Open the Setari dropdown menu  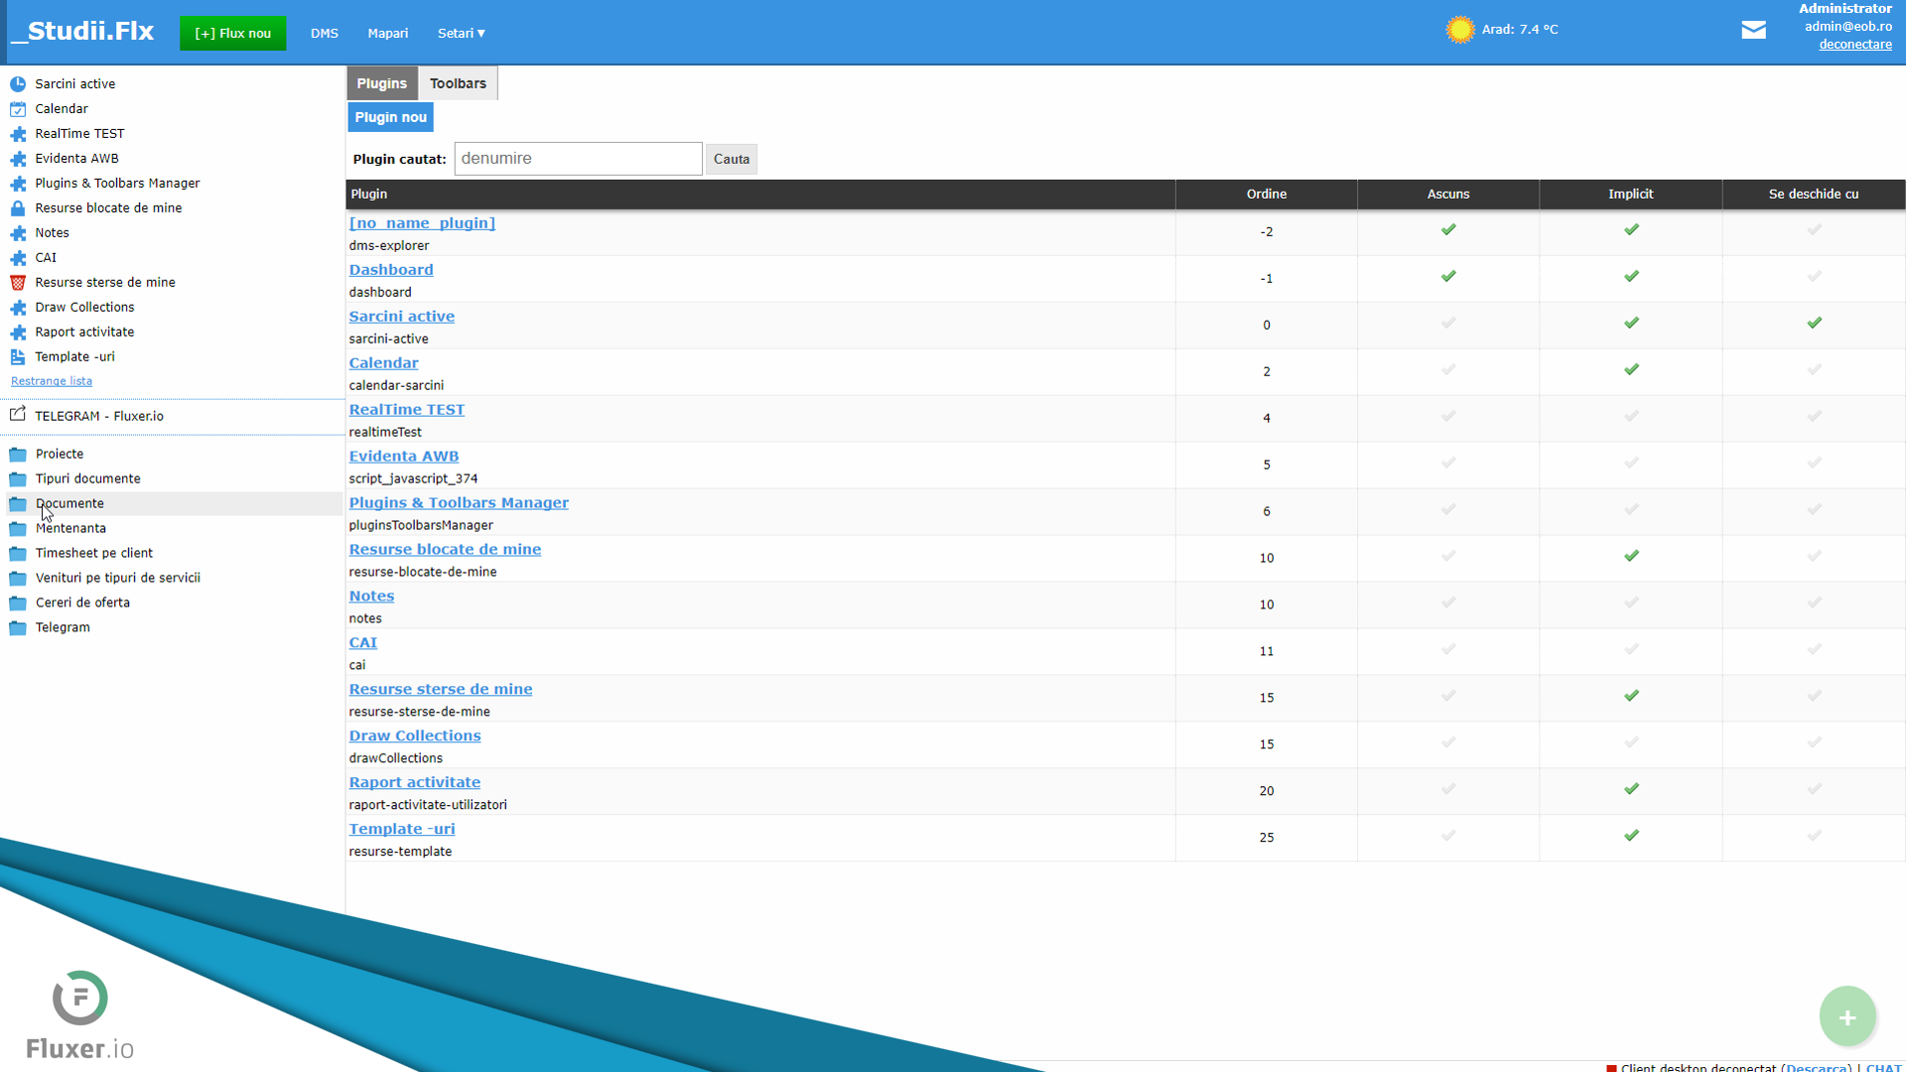(461, 34)
